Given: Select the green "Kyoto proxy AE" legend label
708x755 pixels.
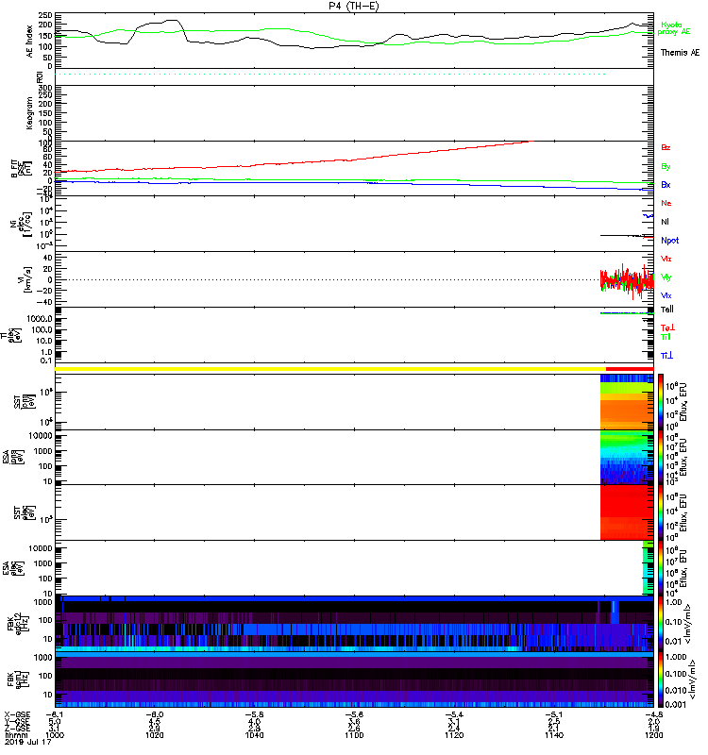Looking at the screenshot, I should click(x=670, y=28).
